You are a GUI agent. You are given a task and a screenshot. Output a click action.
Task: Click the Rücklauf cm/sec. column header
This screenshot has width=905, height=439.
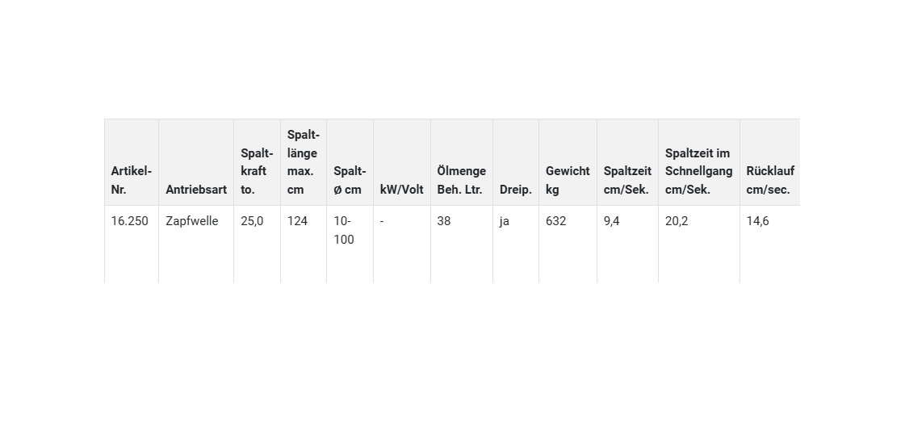coord(769,180)
